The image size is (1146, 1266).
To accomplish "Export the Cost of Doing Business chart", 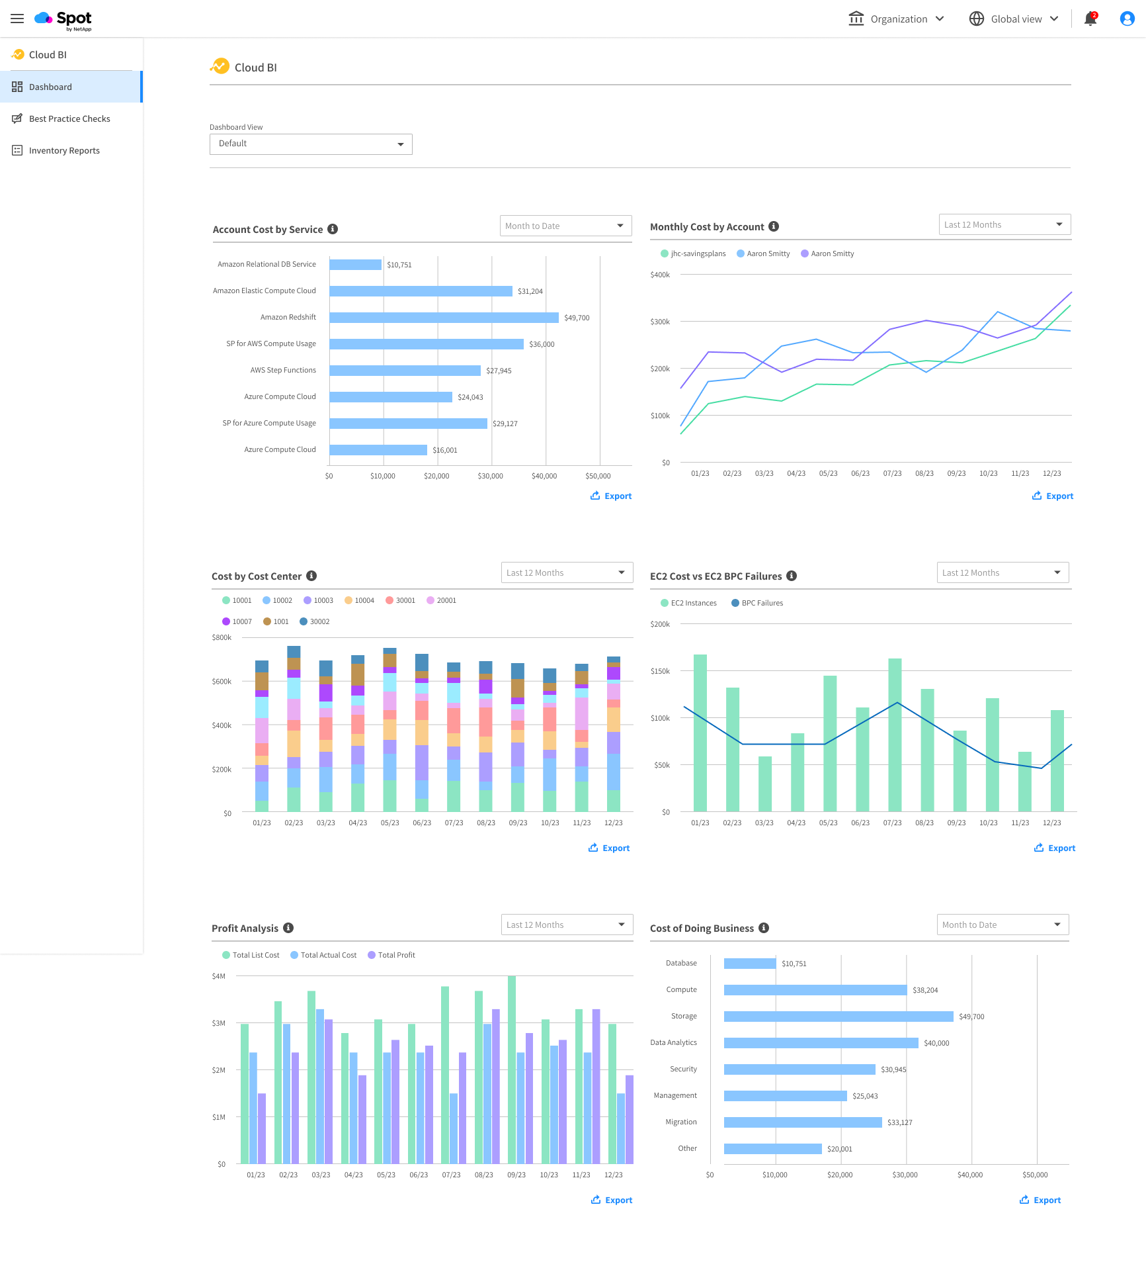I will coord(1040,1200).
